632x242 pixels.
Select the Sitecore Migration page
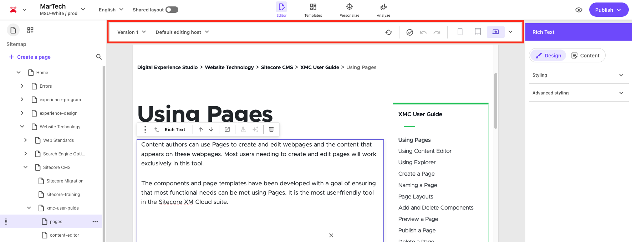pyautogui.click(x=65, y=181)
